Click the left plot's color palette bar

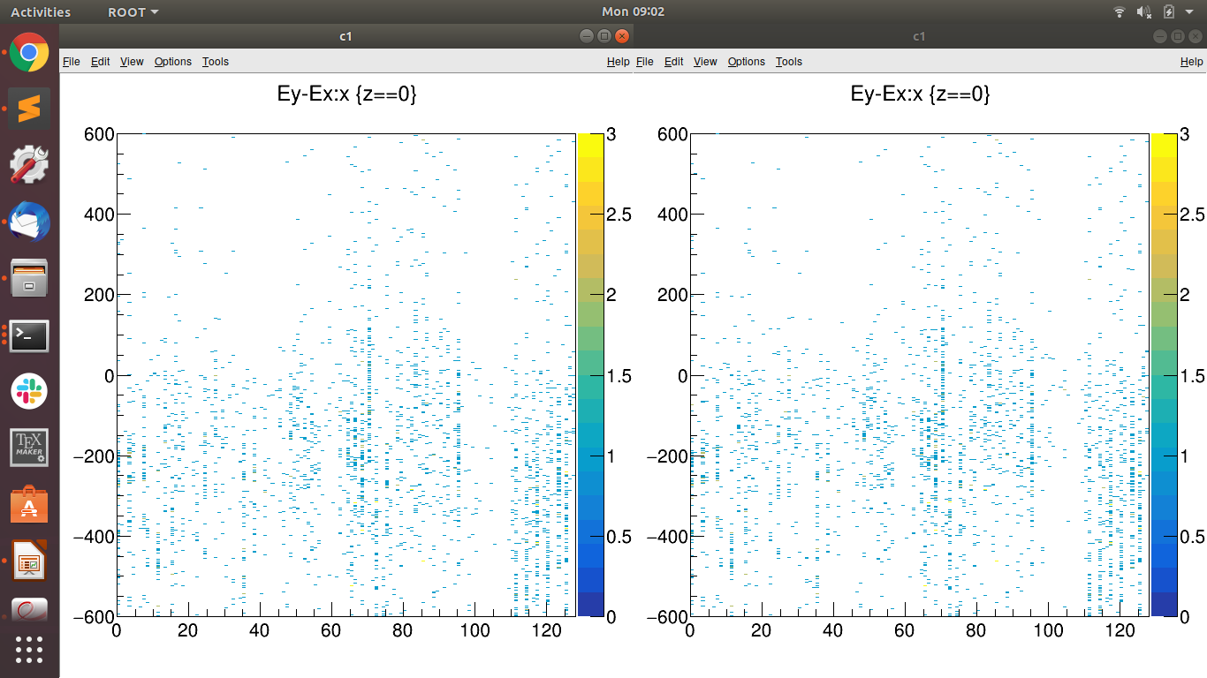[589, 374]
